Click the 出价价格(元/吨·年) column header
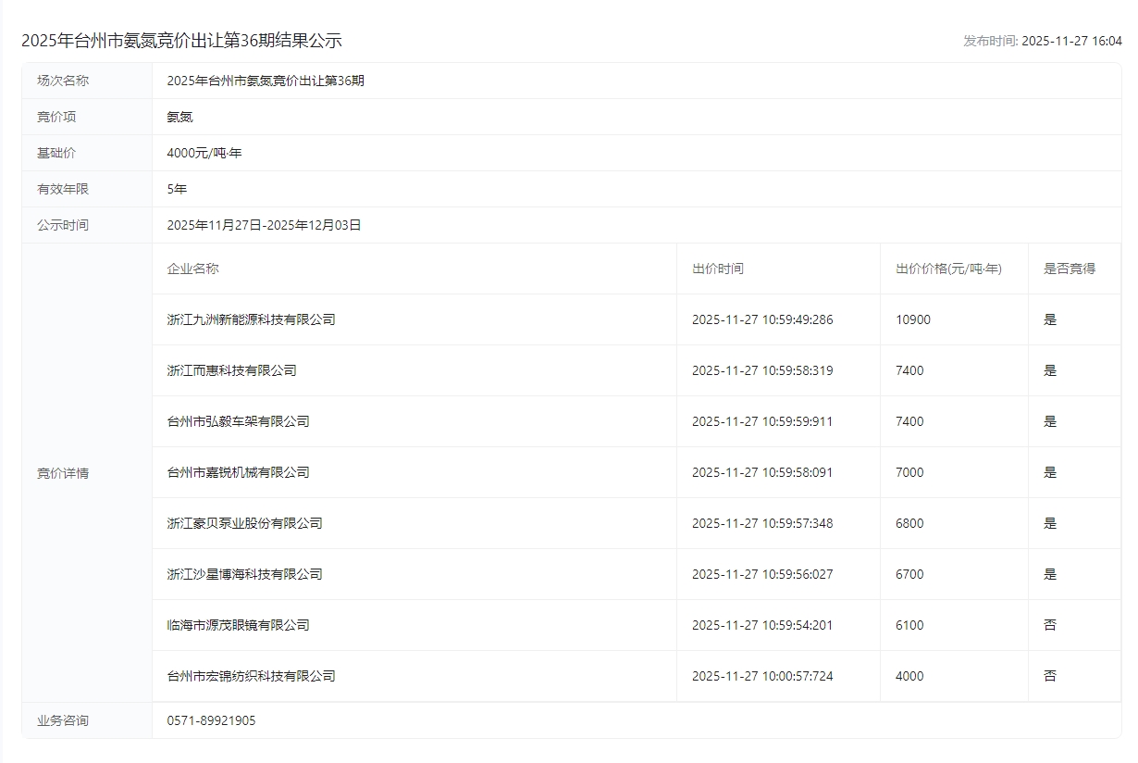Image resolution: width=1138 pixels, height=763 pixels. click(948, 269)
